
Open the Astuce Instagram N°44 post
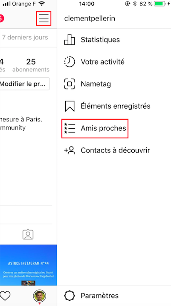tap(29, 265)
